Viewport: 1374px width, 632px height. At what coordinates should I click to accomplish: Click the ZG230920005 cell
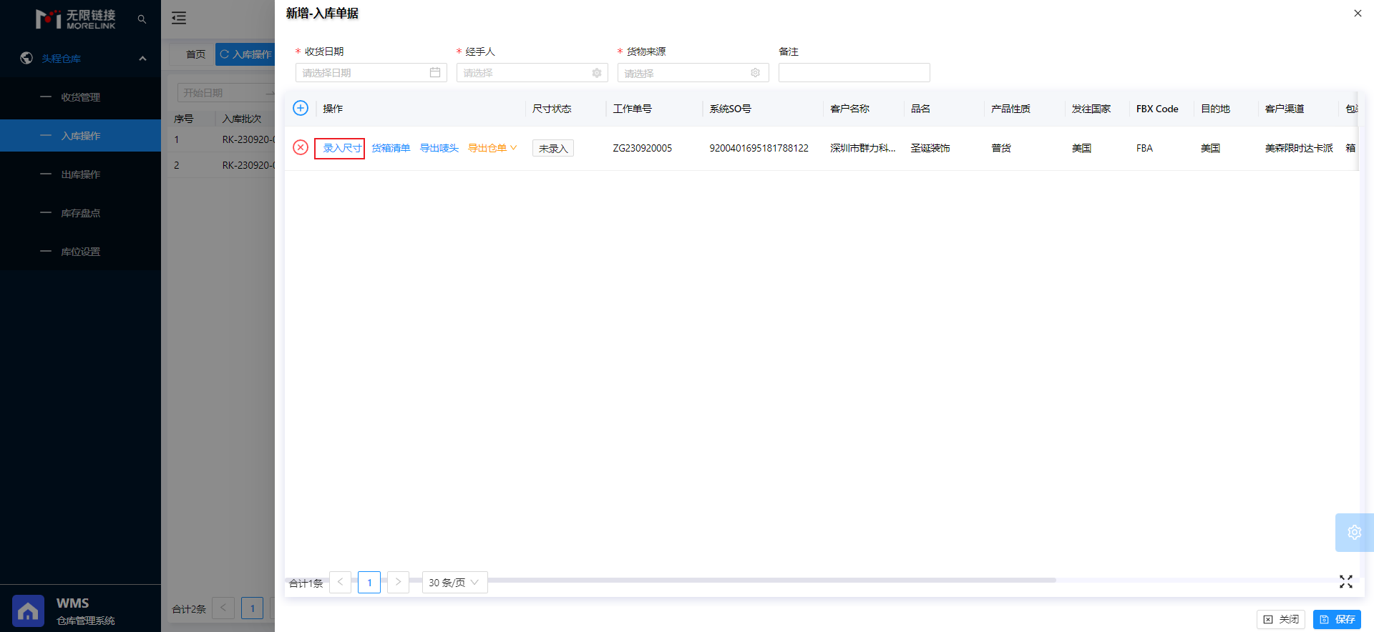click(x=643, y=148)
